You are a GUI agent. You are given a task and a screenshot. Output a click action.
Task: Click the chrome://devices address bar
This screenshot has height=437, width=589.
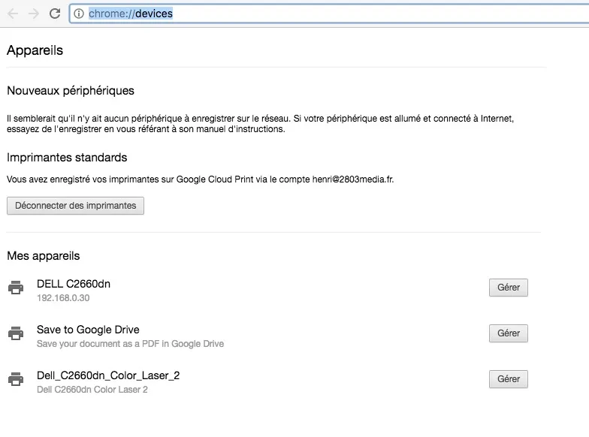pyautogui.click(x=329, y=14)
